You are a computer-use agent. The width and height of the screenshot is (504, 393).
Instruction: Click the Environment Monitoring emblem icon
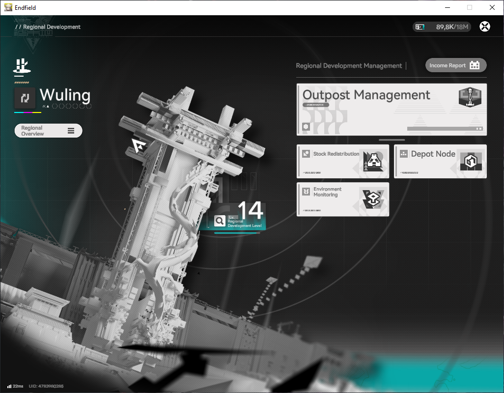[373, 199]
